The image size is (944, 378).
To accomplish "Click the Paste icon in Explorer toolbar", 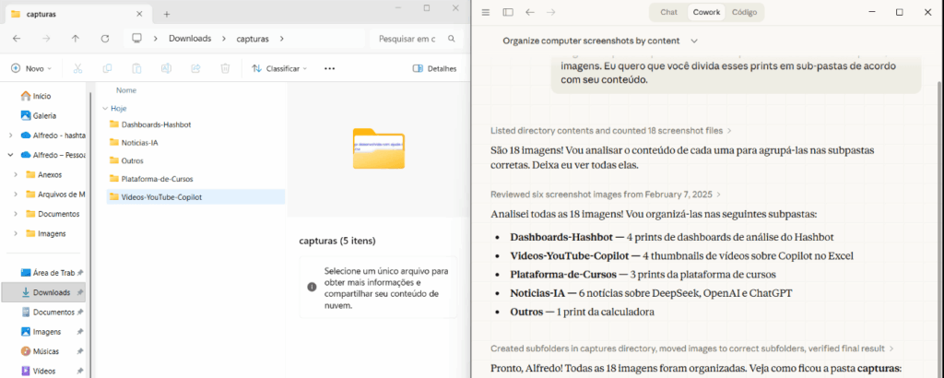I will (x=136, y=68).
